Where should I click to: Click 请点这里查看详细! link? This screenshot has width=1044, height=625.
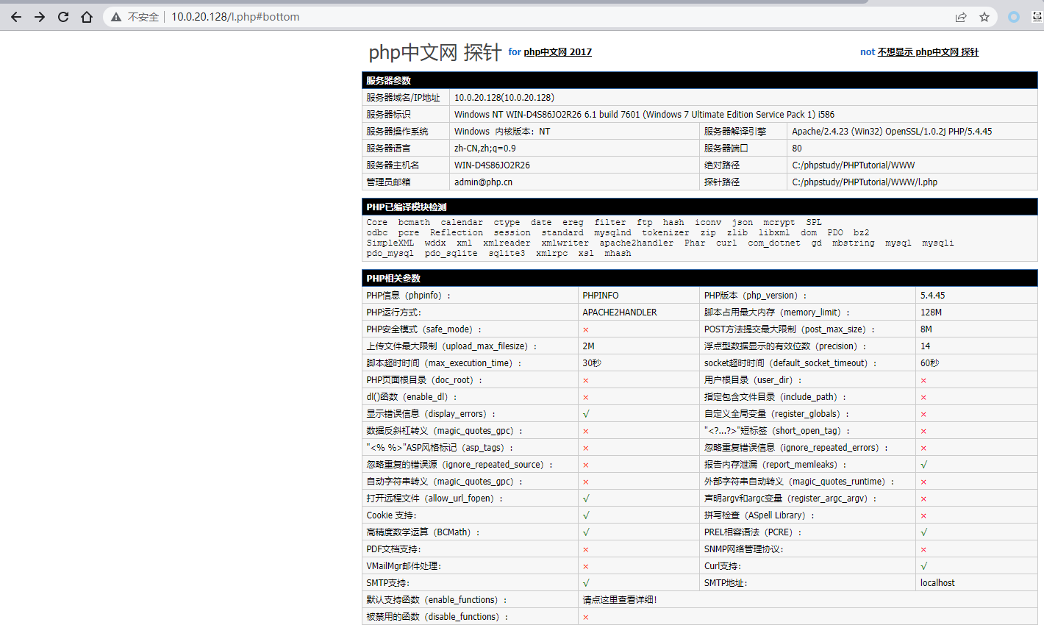(x=620, y=600)
